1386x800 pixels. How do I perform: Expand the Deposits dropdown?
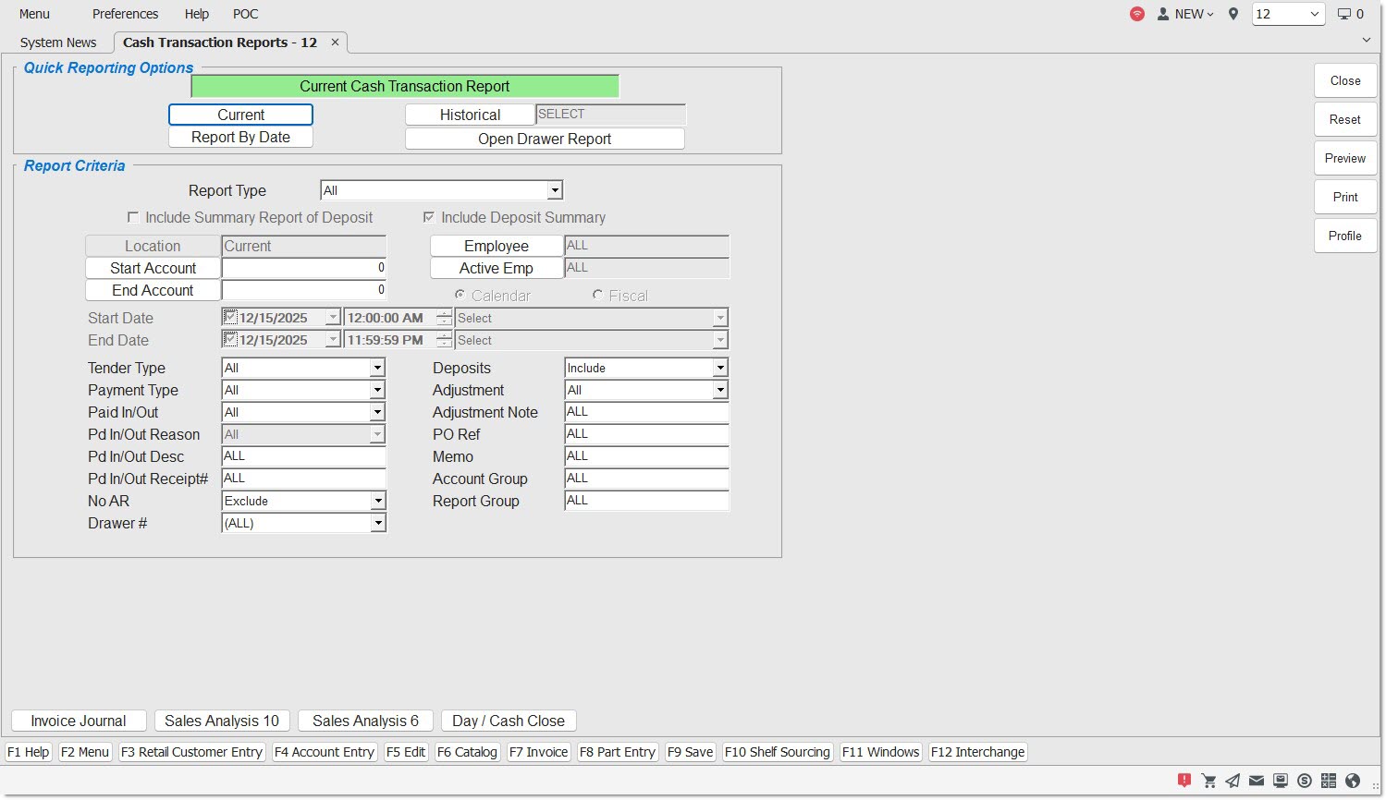(719, 368)
